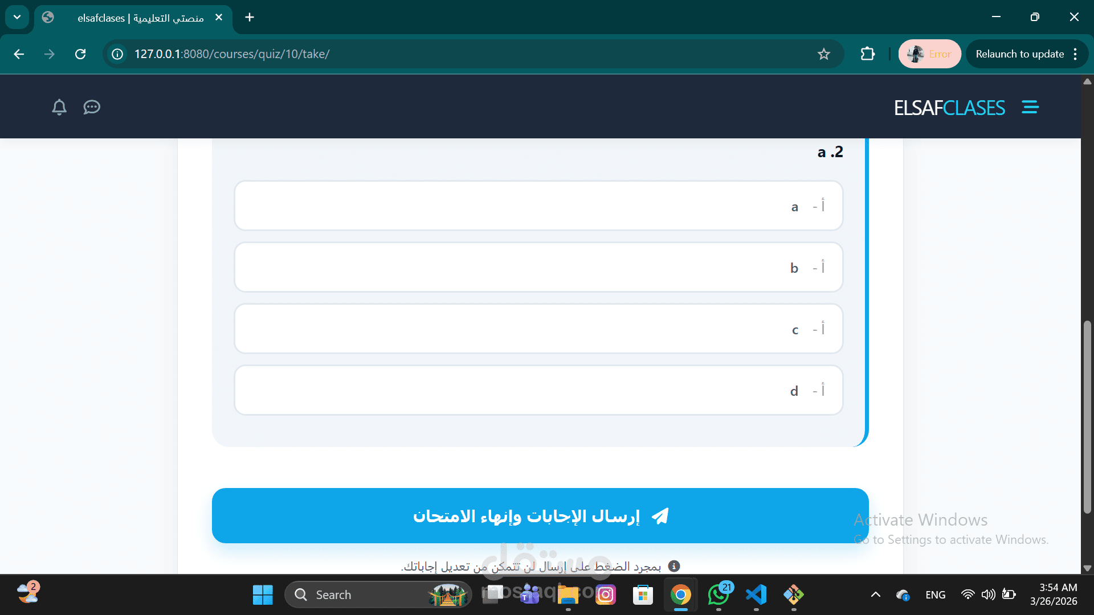This screenshot has width=1094, height=615.
Task: Click the page's vertical scrollbar thumb
Action: (1087, 416)
